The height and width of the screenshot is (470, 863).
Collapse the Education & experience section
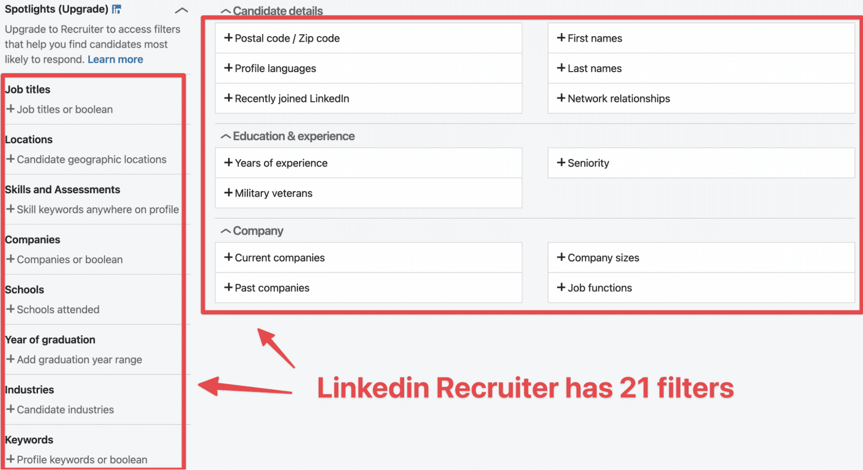click(x=225, y=135)
